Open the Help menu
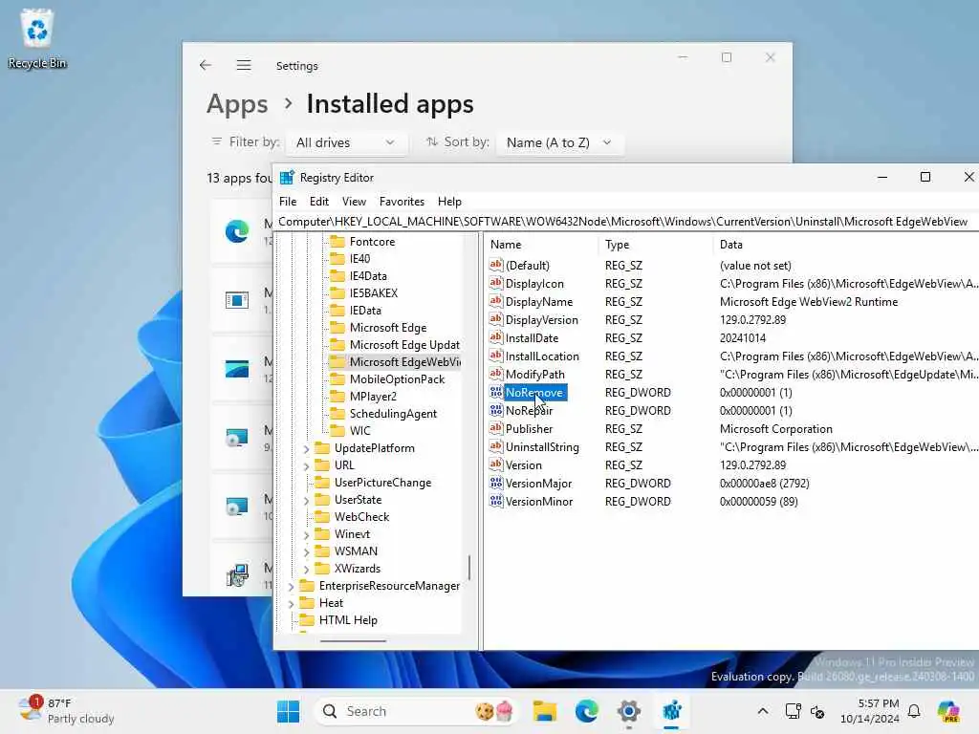The image size is (979, 734). pyautogui.click(x=449, y=201)
